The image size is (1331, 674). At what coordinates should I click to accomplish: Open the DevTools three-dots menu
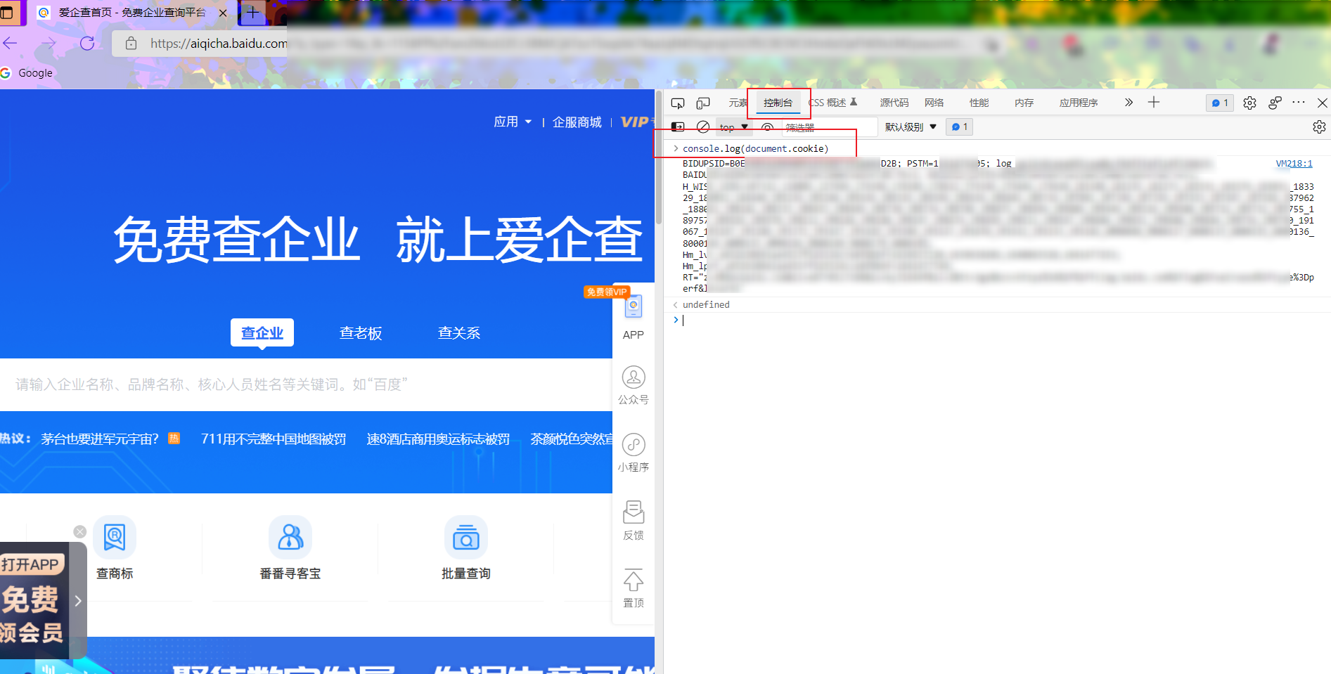point(1299,103)
